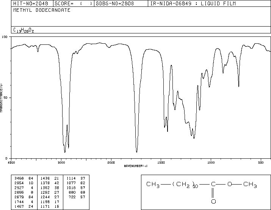Click the 1244 peak table entry
Viewport: 271px width, 210px height.
[45, 197]
